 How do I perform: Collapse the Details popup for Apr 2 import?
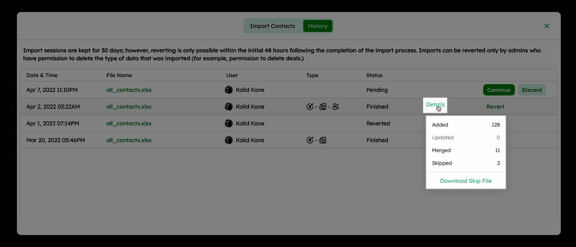(435, 104)
